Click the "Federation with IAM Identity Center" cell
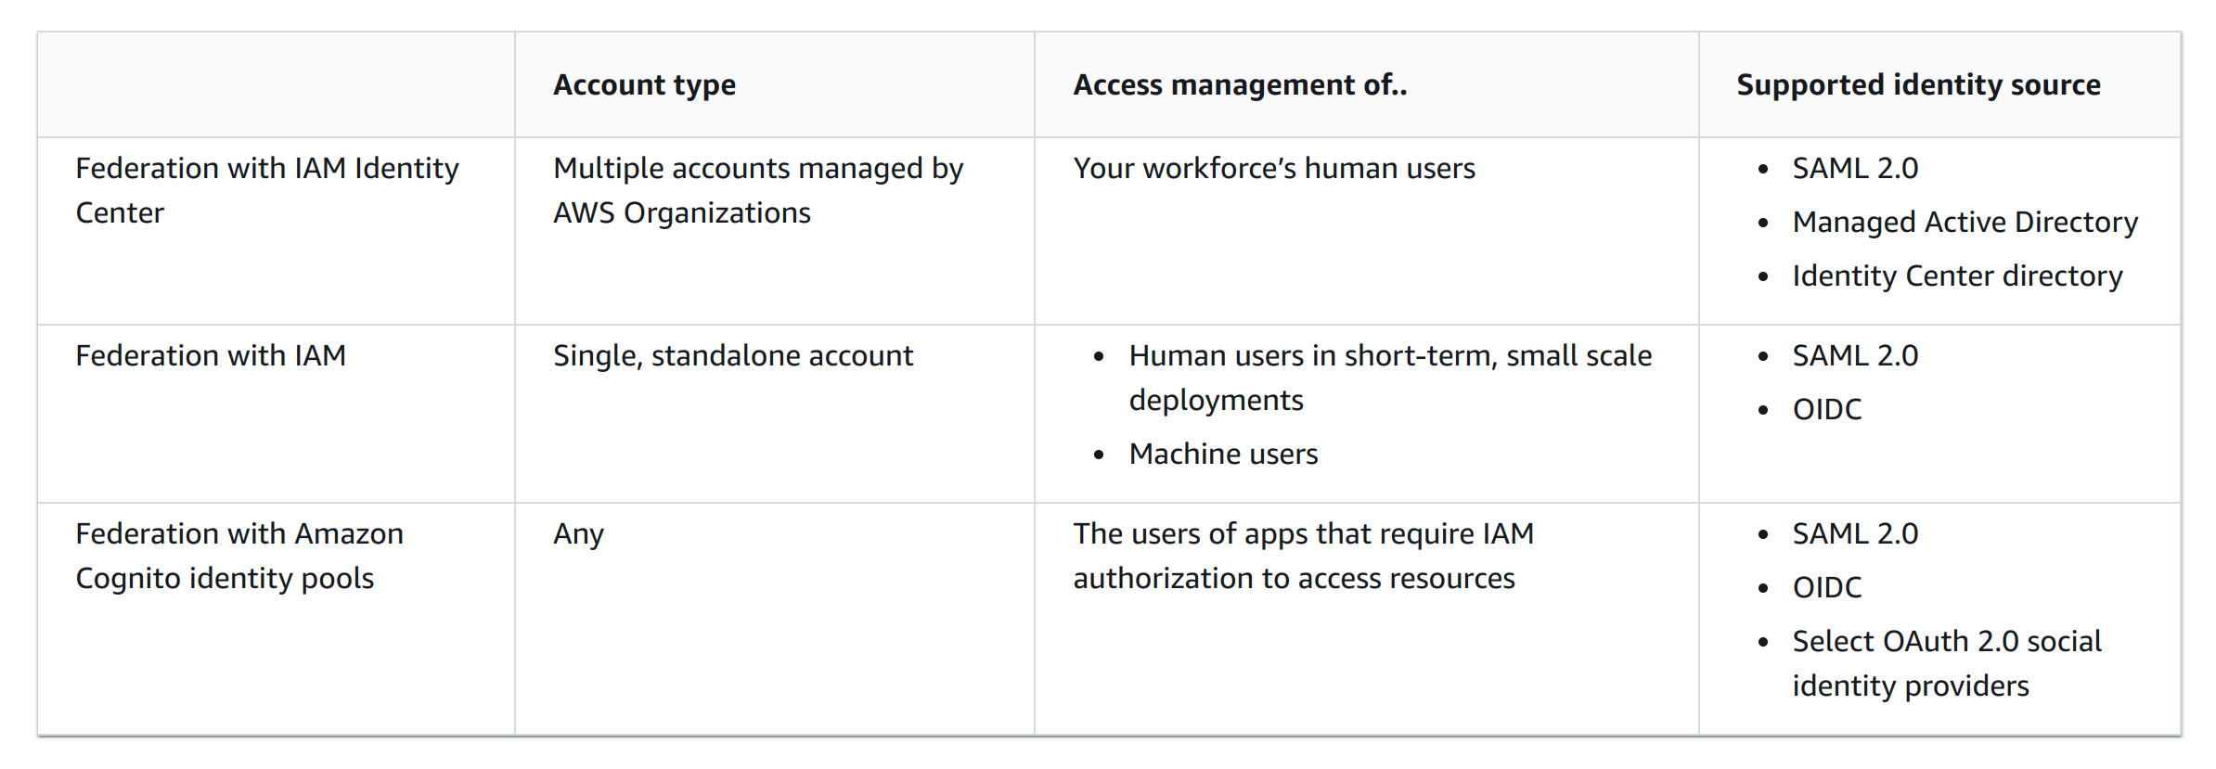The height and width of the screenshot is (769, 2216). point(266,190)
